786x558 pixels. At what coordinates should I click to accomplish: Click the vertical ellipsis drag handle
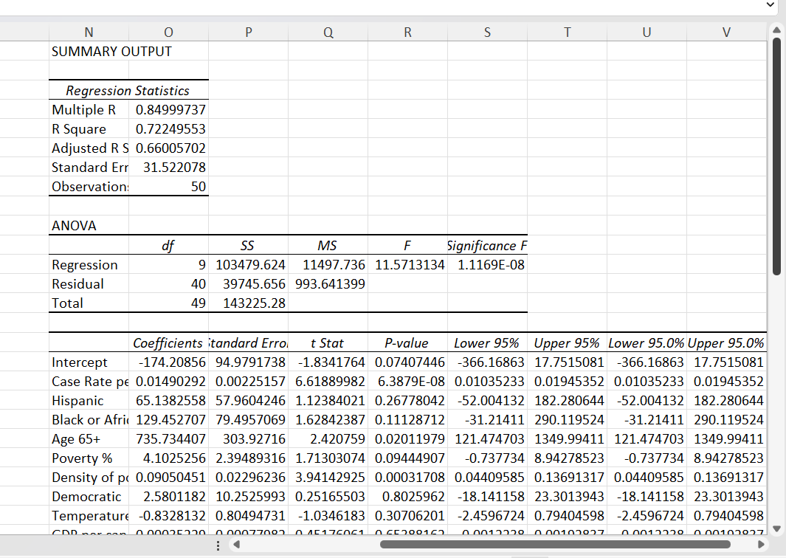point(218,545)
